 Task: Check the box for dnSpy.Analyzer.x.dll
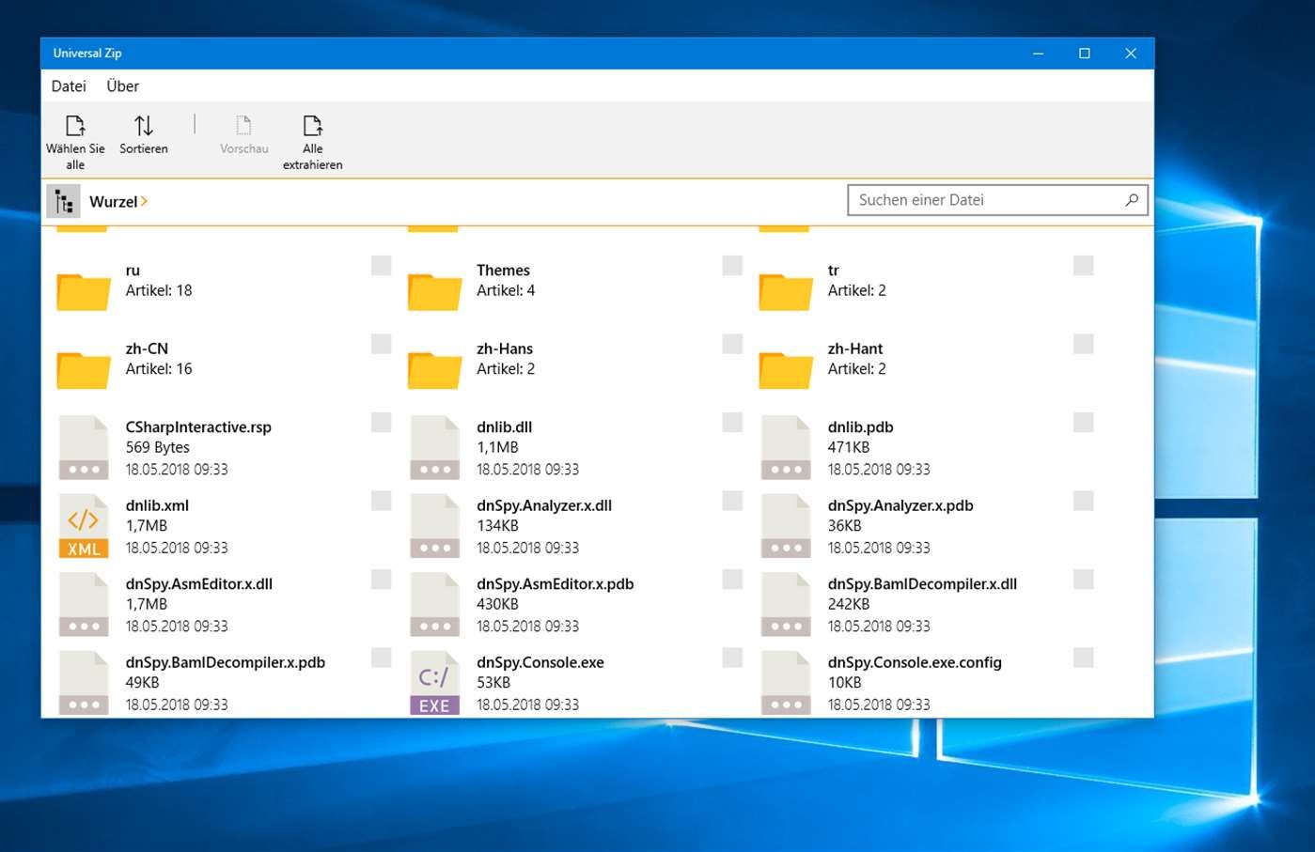pos(732,501)
